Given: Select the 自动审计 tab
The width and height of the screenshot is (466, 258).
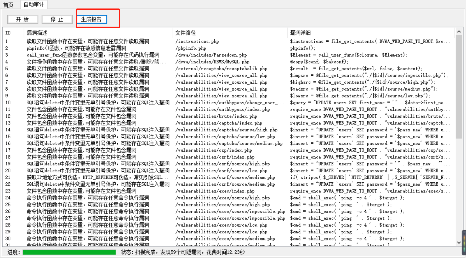Looking at the screenshot, I should coord(33,5).
